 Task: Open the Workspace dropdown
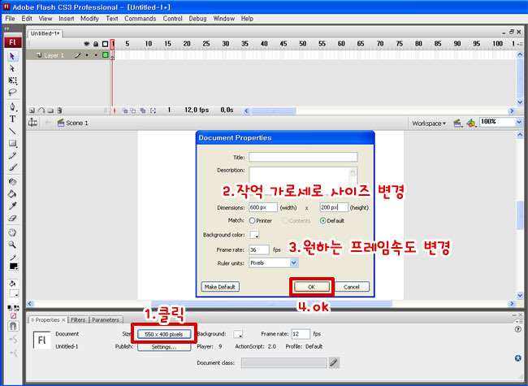pos(429,124)
